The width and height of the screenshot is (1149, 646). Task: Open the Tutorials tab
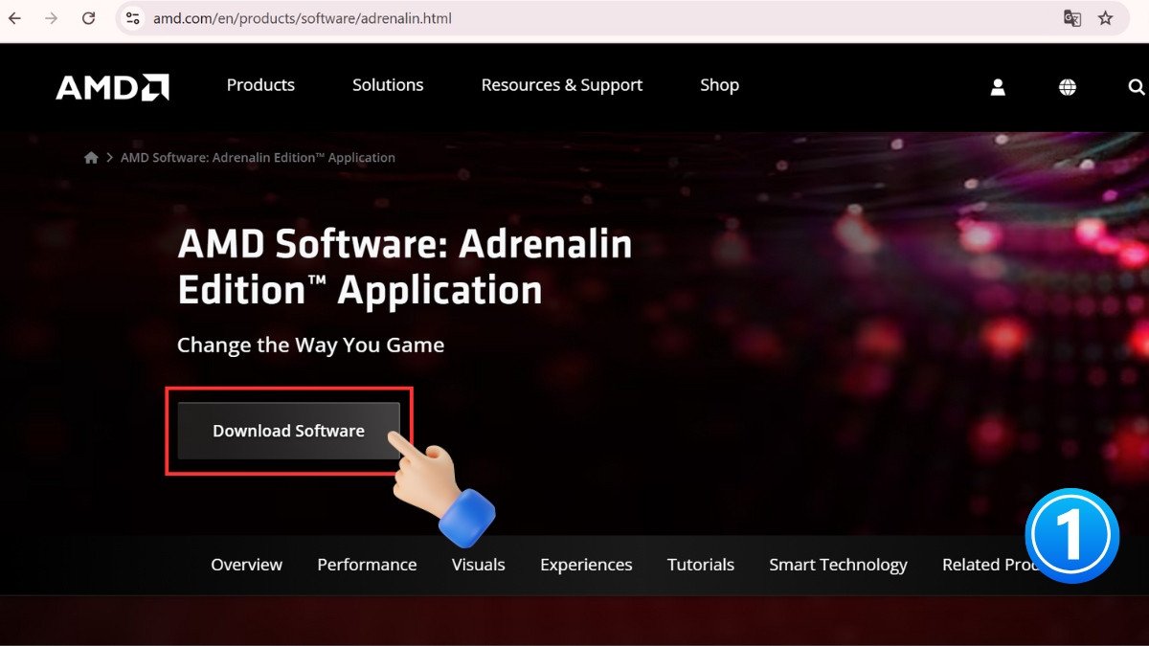tap(700, 565)
